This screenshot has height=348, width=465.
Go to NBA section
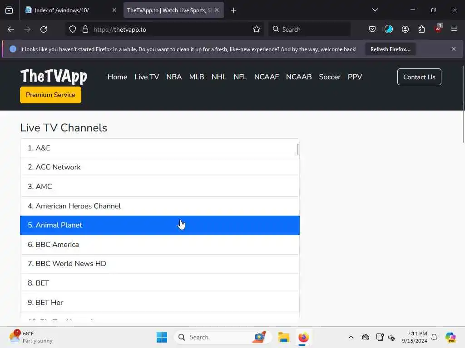(x=174, y=77)
